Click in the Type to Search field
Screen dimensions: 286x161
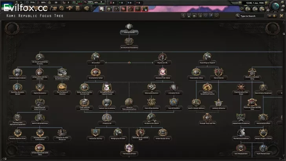click(x=251, y=16)
